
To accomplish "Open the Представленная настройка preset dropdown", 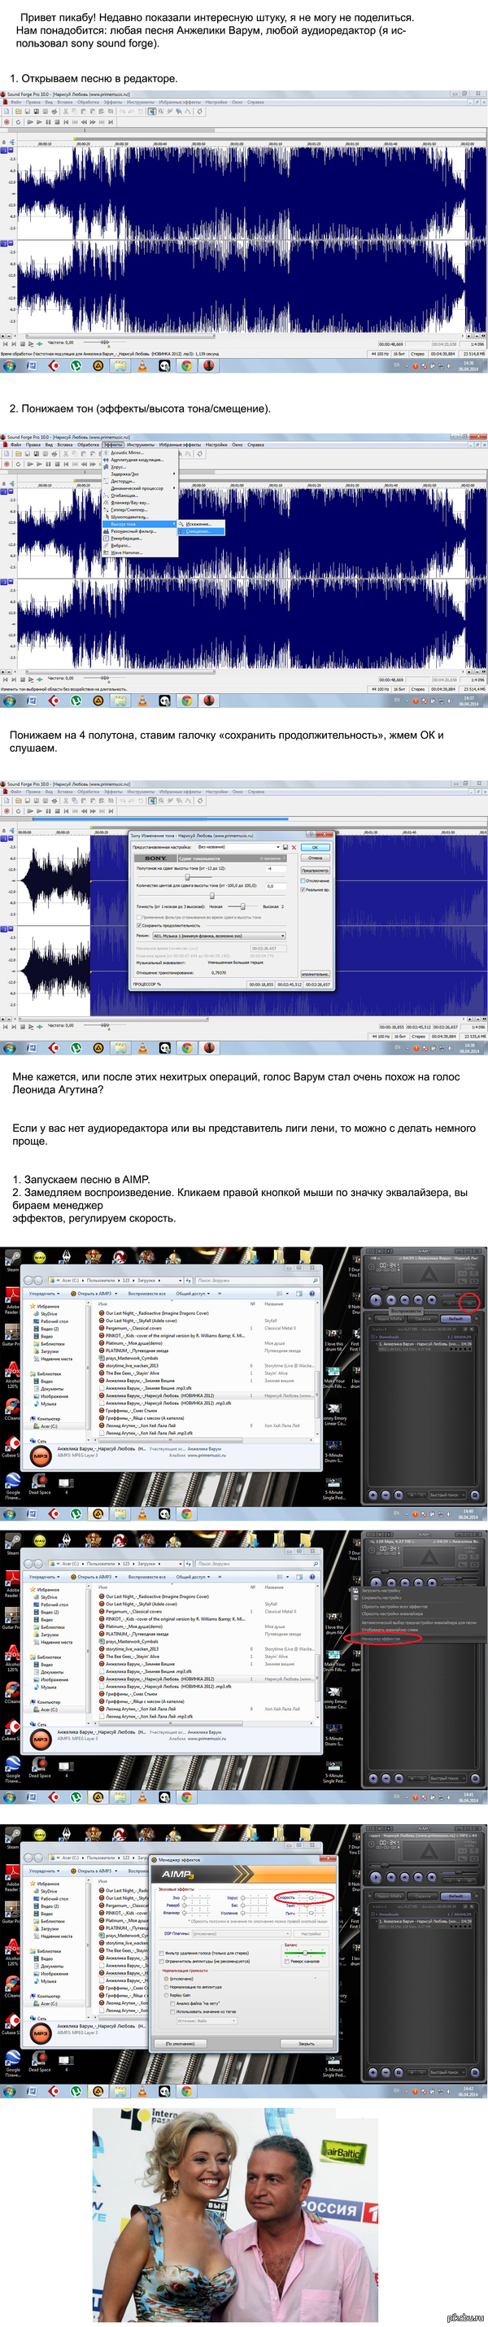I will pos(238,847).
